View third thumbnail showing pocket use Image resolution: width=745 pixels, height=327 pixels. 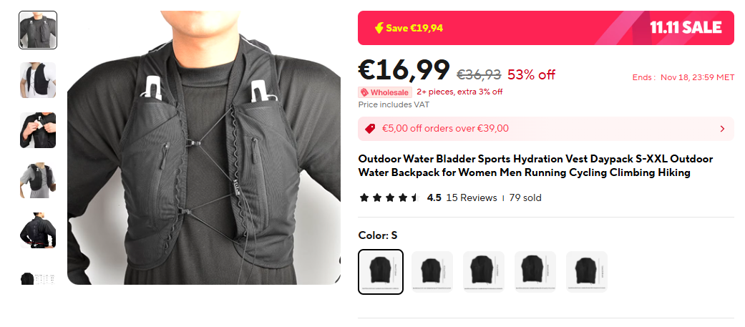tap(38, 130)
